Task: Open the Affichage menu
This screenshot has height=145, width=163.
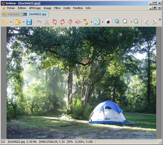Action: 35,8
